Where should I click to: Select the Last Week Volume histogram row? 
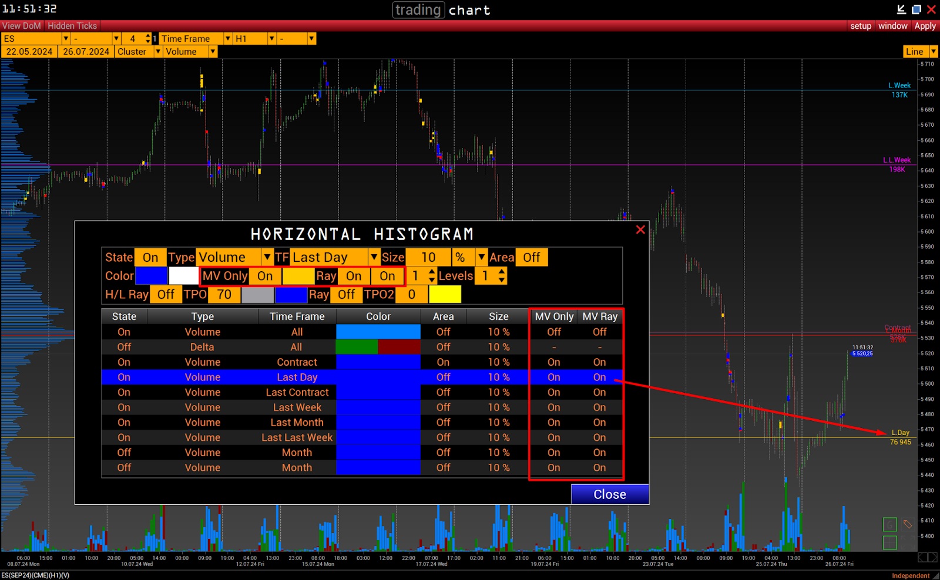pyautogui.click(x=297, y=407)
